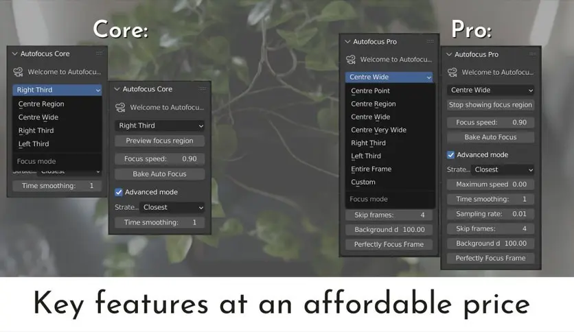Click camera icon in Autofocus Pro dropdown panel
This screenshot has height=332, width=574.
click(x=351, y=59)
